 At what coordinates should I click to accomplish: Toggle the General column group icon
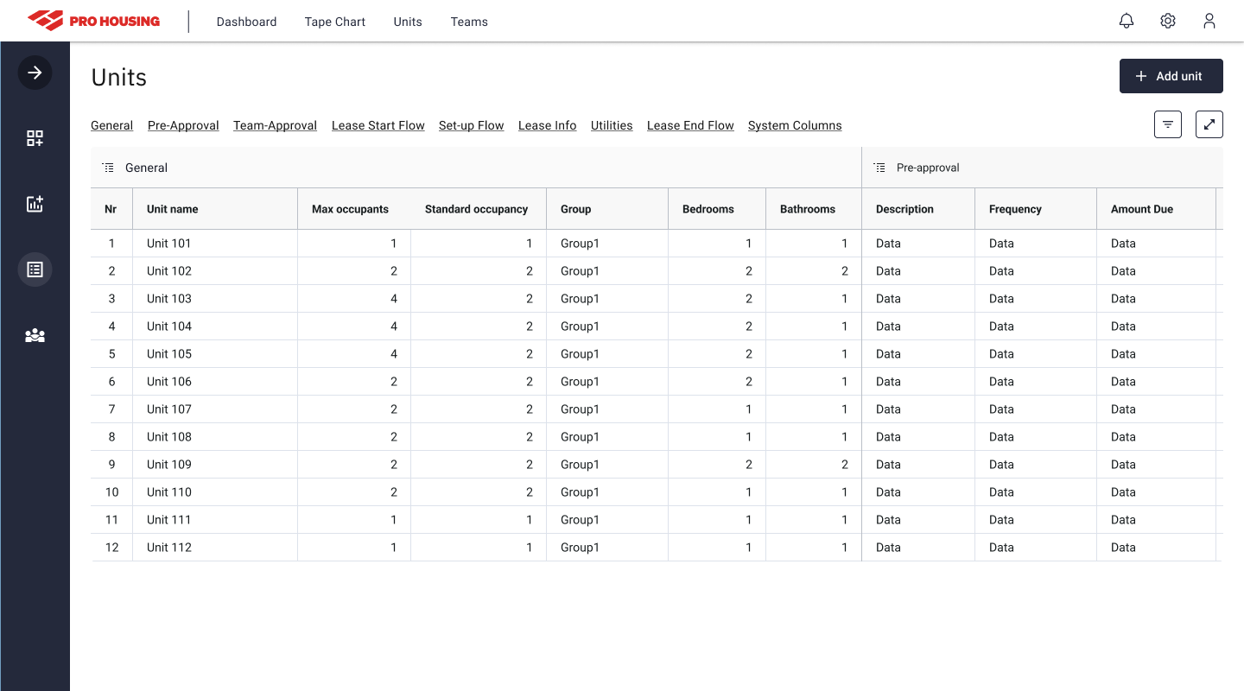[x=108, y=167]
